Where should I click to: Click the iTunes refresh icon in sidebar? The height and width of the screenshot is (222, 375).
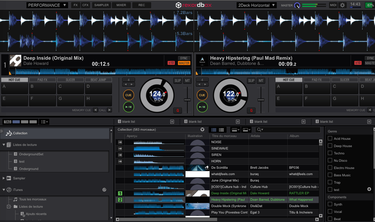(x=104, y=189)
